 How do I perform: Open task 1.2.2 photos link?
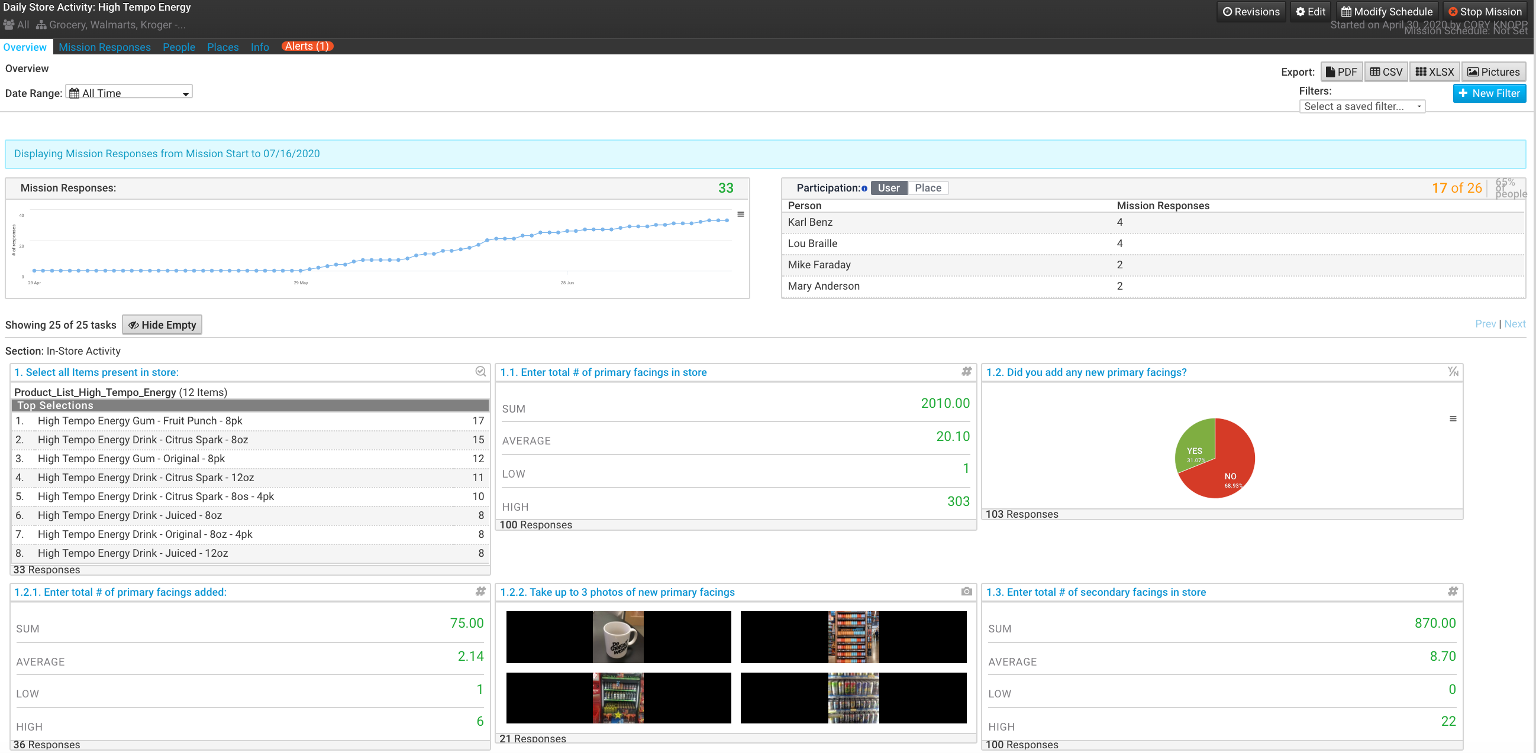[617, 592]
